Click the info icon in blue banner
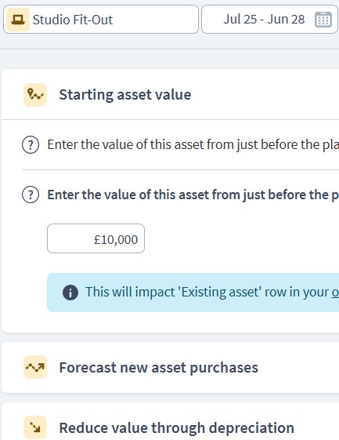339x440 pixels. [x=70, y=293]
